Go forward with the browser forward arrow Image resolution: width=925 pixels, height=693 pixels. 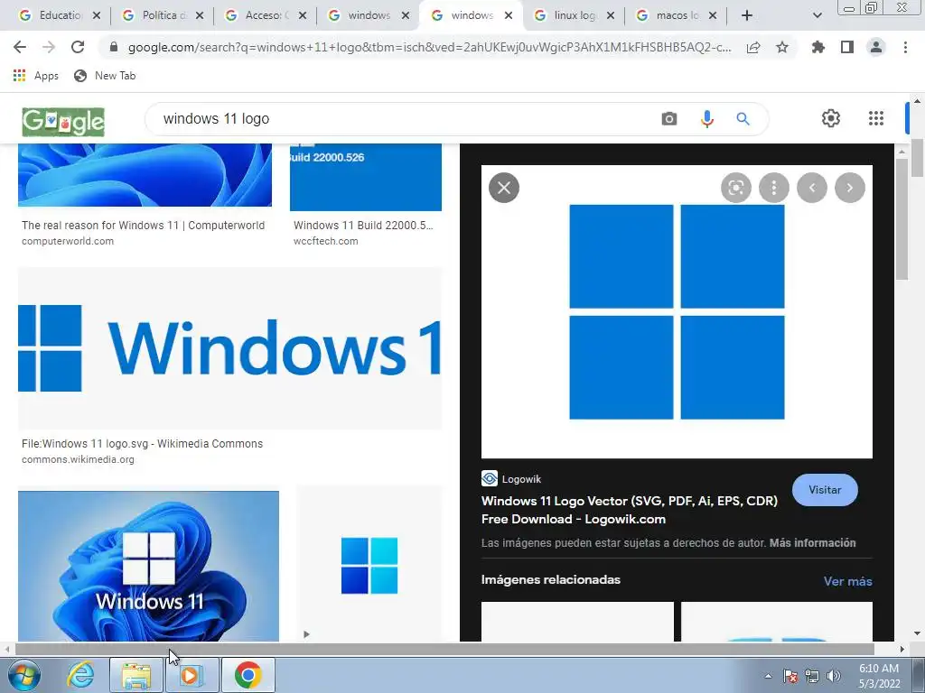49,47
